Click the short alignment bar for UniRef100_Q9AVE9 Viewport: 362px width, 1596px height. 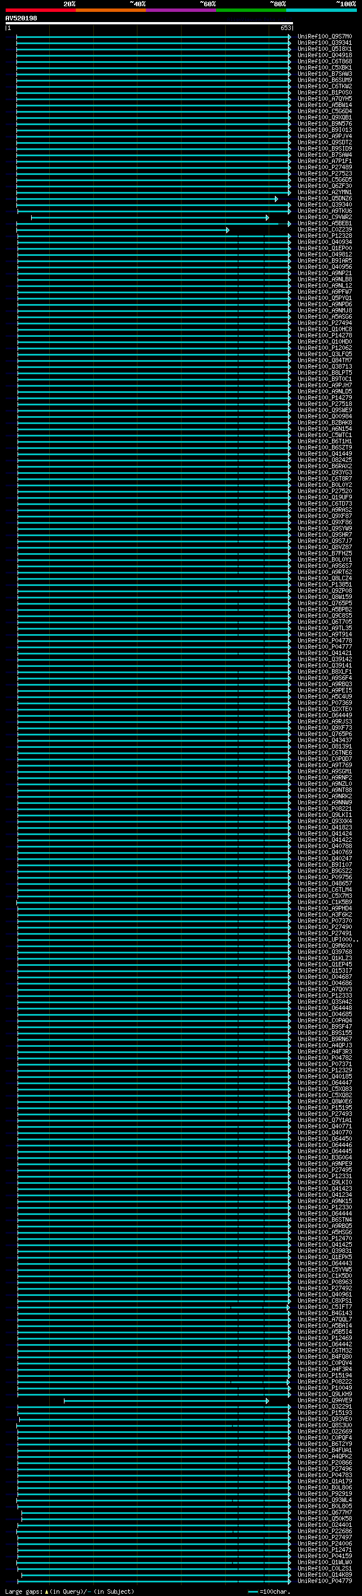click(x=166, y=1401)
